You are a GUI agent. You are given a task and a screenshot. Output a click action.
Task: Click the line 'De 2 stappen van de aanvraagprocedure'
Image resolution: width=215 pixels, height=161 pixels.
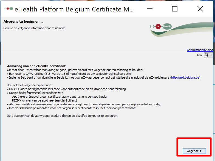[63, 116]
